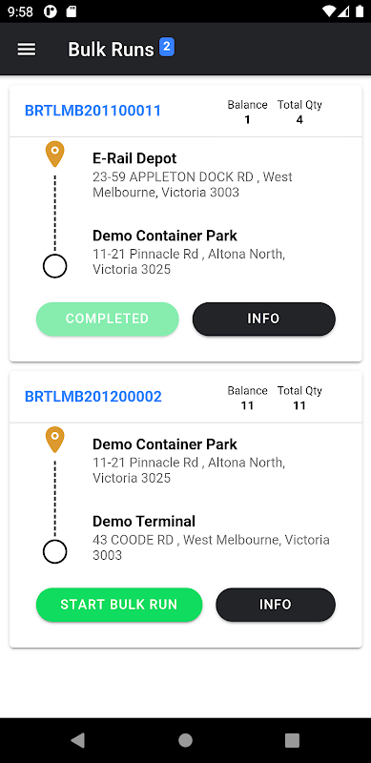Tap the Android recent apps square
Viewport: 371px width, 763px height.
point(292,740)
